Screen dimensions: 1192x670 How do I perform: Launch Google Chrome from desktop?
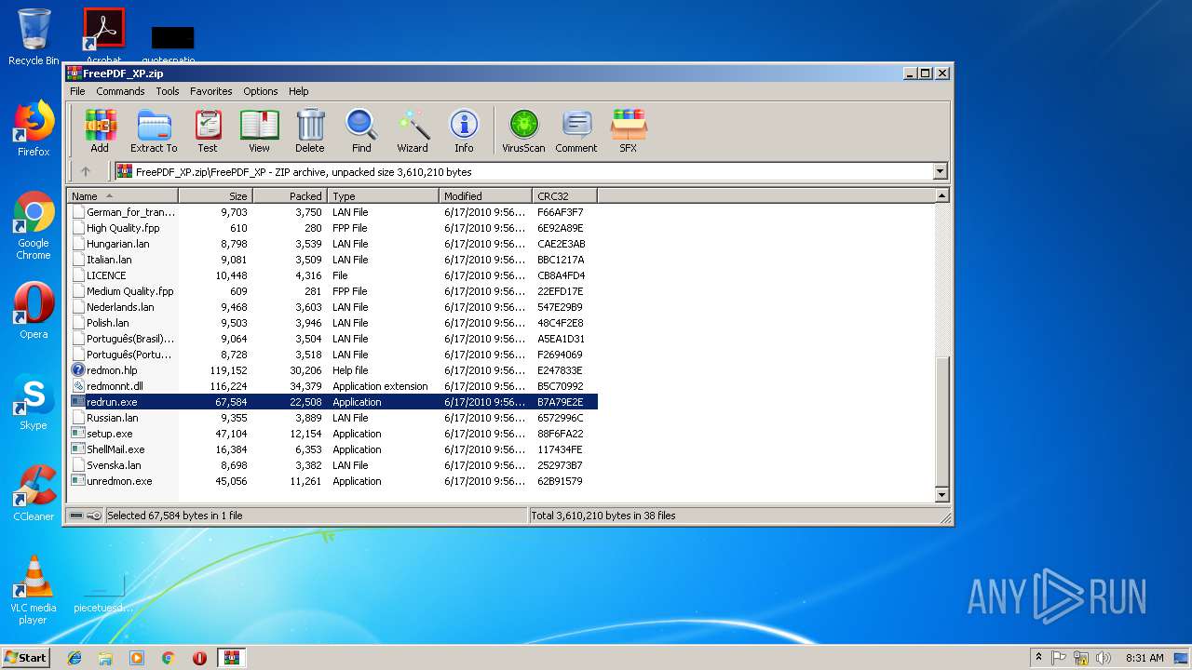click(x=34, y=225)
